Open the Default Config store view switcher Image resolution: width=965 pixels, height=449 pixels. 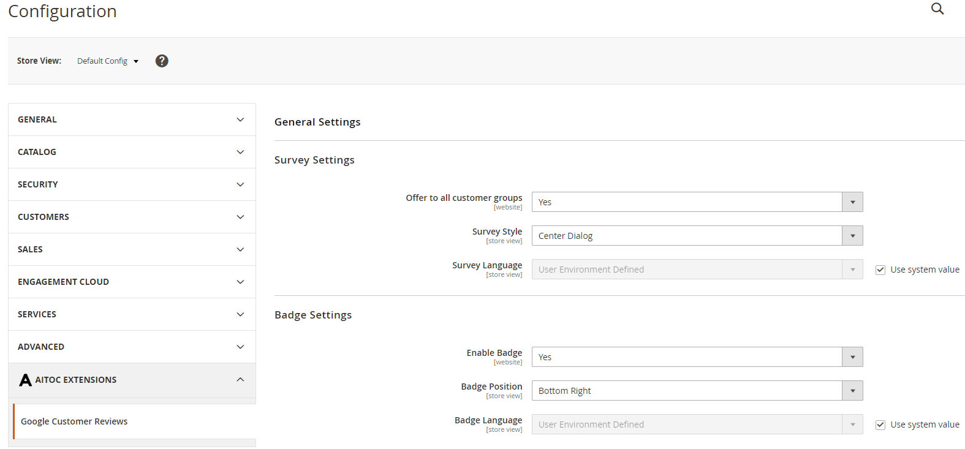[x=108, y=61]
